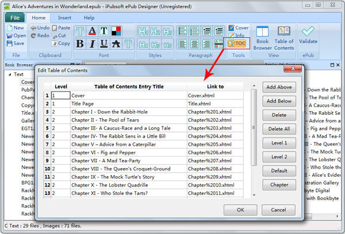Select the Heading 1 style icon
This screenshot has height=234, width=345.
pos(143,31)
